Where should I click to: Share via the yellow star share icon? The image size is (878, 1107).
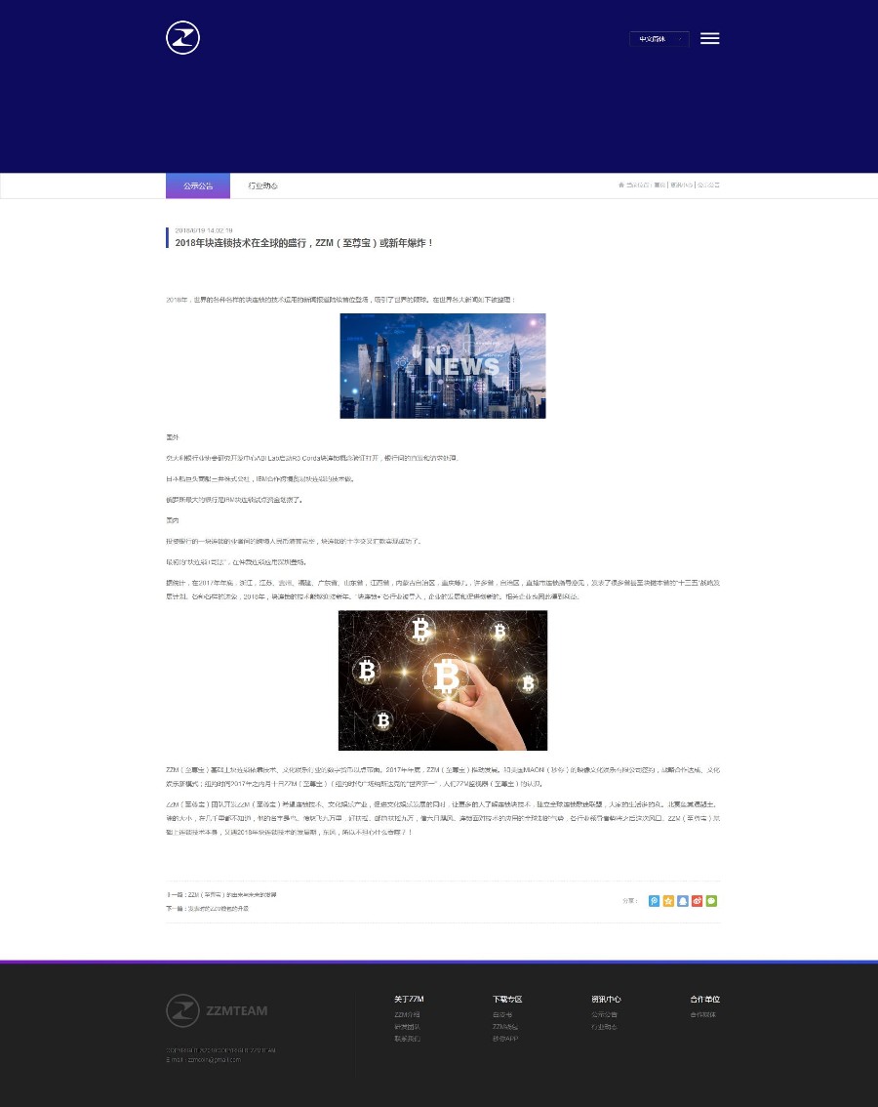668,901
